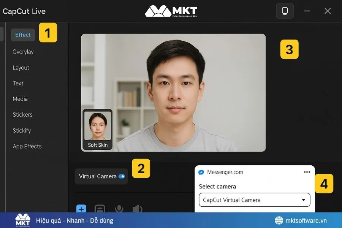Screen dimensions: 342x228
Task: Click the plus icon to add a source
Action: 81,209
